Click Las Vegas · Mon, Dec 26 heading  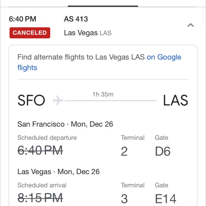59,172
